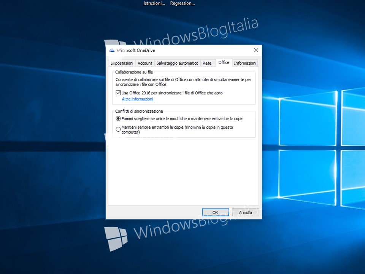Select the Salvataggio automatico tab
This screenshot has height=274, width=365.
pyautogui.click(x=178, y=63)
